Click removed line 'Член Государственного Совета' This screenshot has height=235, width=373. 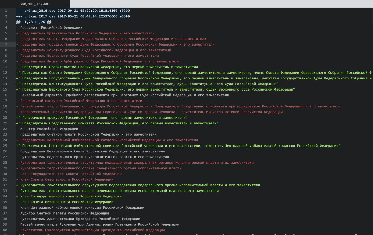click(69, 174)
